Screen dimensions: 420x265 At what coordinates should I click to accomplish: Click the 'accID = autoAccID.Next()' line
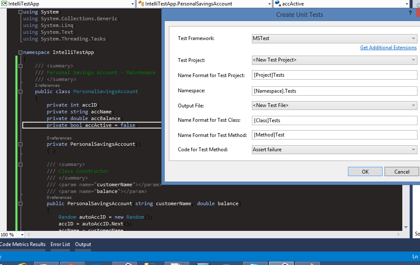click(95, 224)
